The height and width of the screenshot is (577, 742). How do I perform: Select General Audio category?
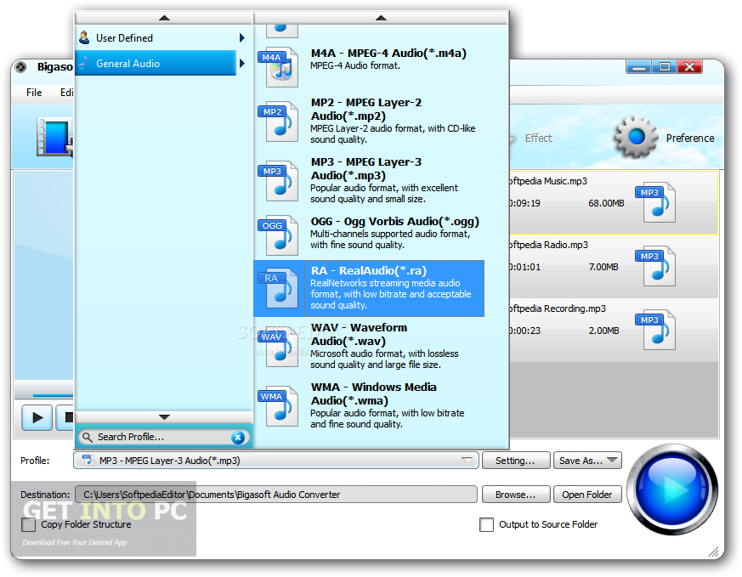(x=156, y=64)
